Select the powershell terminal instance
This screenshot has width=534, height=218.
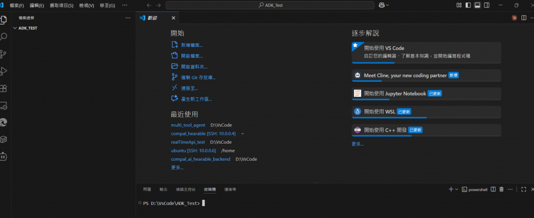(475, 189)
